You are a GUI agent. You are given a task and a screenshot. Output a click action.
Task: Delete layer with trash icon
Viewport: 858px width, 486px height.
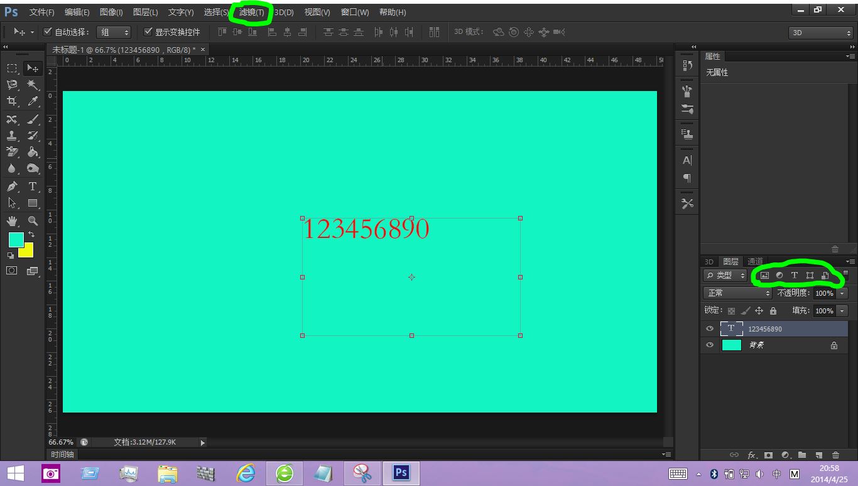tap(835, 455)
